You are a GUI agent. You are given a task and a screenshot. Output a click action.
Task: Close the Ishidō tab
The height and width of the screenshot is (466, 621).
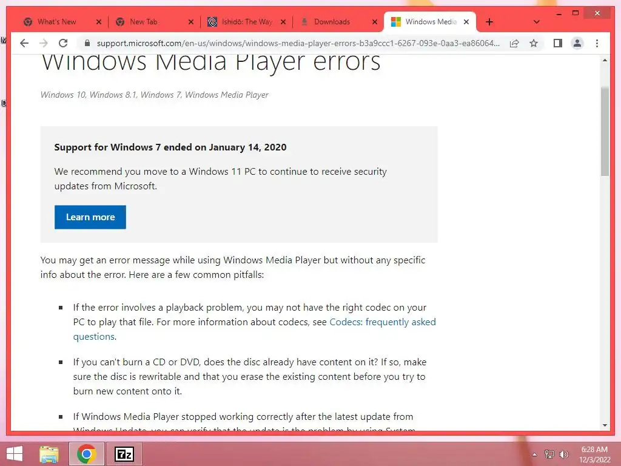283,22
